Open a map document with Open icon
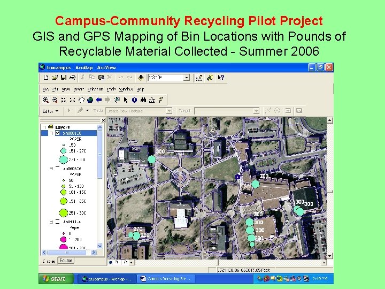 click(55, 78)
